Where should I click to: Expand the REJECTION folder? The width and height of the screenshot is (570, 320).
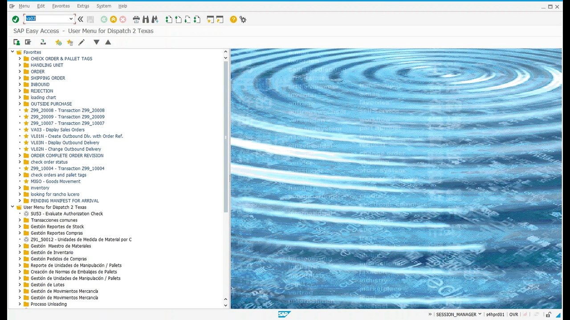coord(20,91)
